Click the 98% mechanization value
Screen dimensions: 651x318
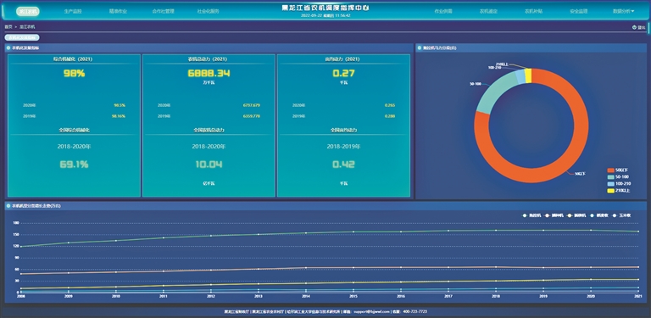click(74, 74)
